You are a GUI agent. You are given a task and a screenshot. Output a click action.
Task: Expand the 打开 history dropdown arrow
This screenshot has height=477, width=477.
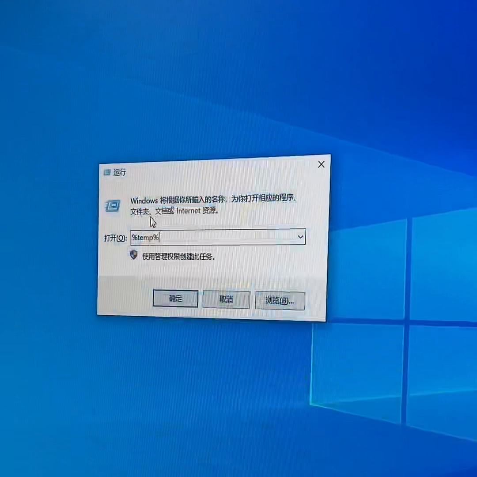click(300, 237)
